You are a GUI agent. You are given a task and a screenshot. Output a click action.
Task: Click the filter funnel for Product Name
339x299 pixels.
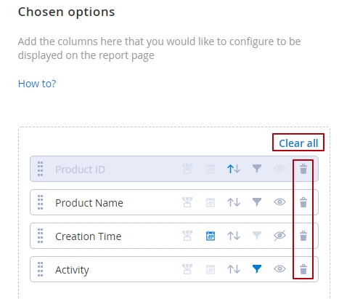(257, 202)
